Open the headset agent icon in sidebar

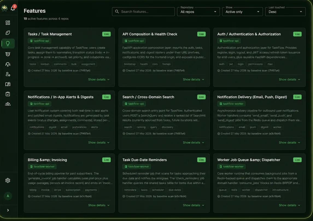tap(8, 64)
